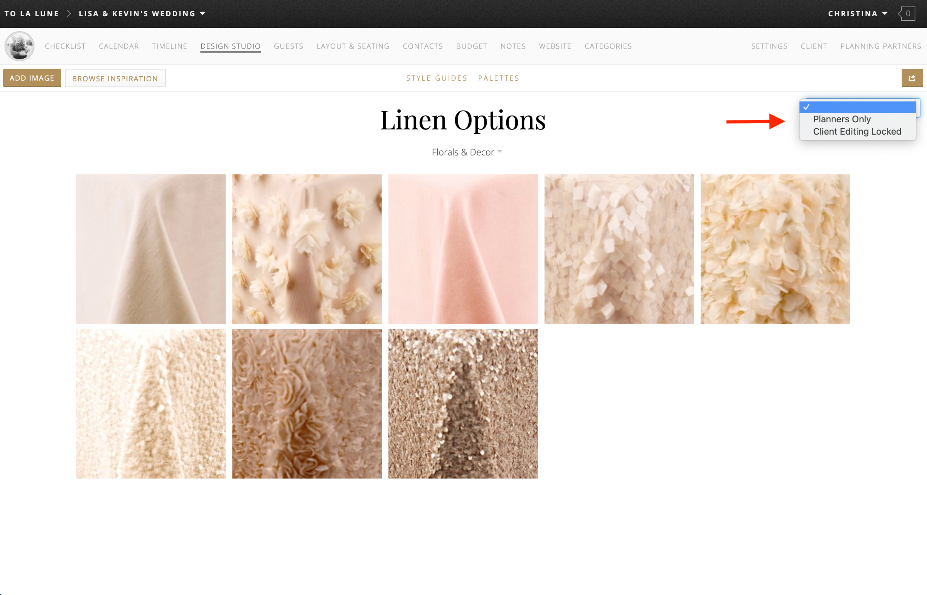Click the ADD IMAGE button

coord(32,78)
